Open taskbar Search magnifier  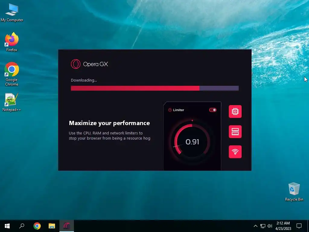[x=22, y=226]
